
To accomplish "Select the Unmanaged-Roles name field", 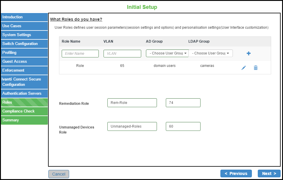I will tap(132, 126).
